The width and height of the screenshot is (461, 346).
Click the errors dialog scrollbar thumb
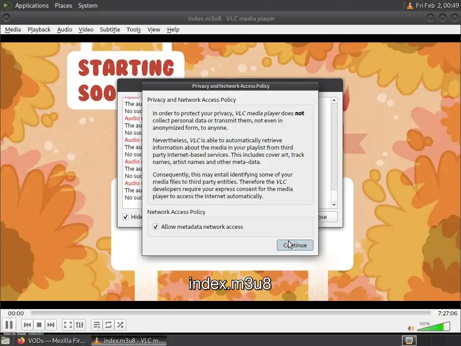click(334, 146)
